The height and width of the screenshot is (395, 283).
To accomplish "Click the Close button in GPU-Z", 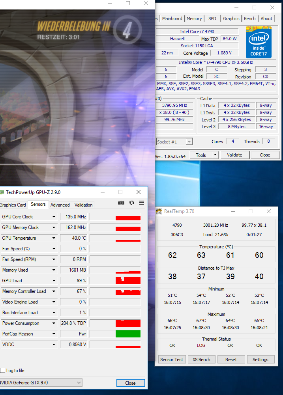I will [x=130, y=383].
